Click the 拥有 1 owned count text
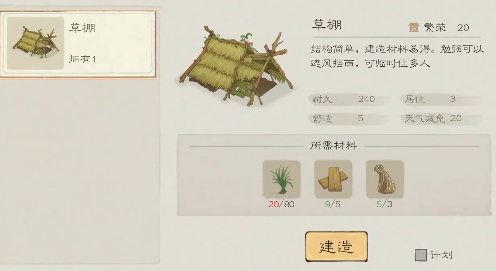496x271 pixels. (83, 59)
